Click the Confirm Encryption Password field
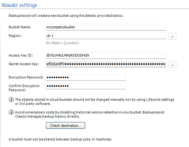 pyautogui.click(x=86, y=86)
